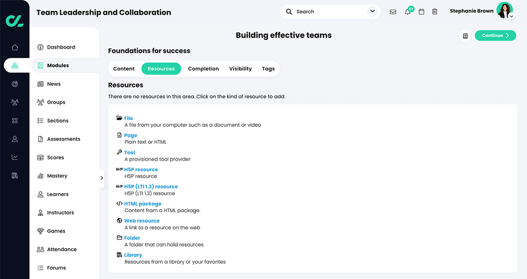Expand the Mastery sidebar arrow
Screen dimensions: 527x279
click(x=102, y=178)
